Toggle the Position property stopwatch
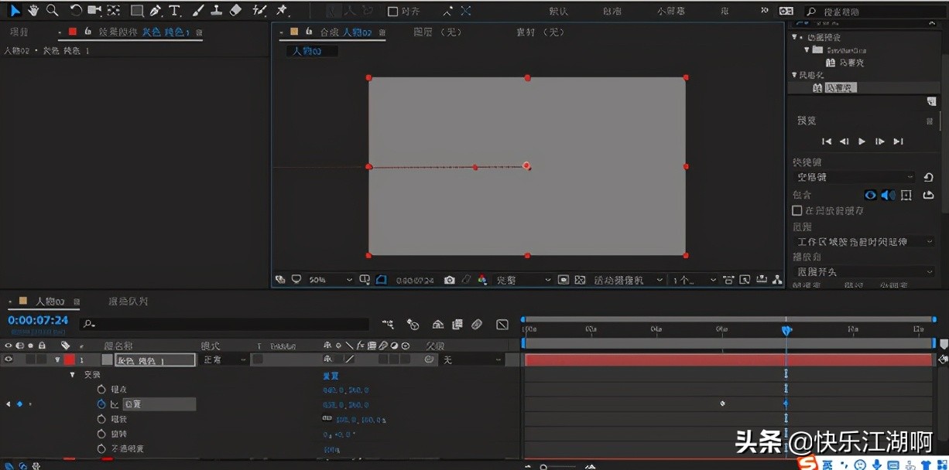 pyautogui.click(x=101, y=404)
